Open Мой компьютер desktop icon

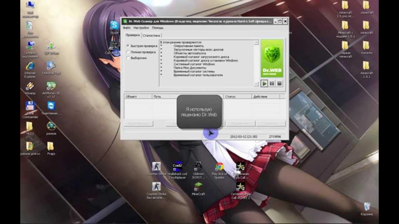(x=31, y=9)
